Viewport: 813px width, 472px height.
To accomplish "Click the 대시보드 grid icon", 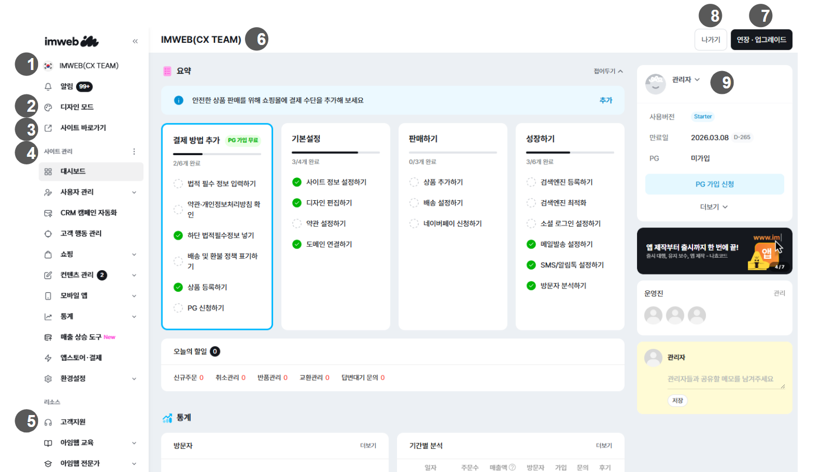I will pyautogui.click(x=48, y=171).
